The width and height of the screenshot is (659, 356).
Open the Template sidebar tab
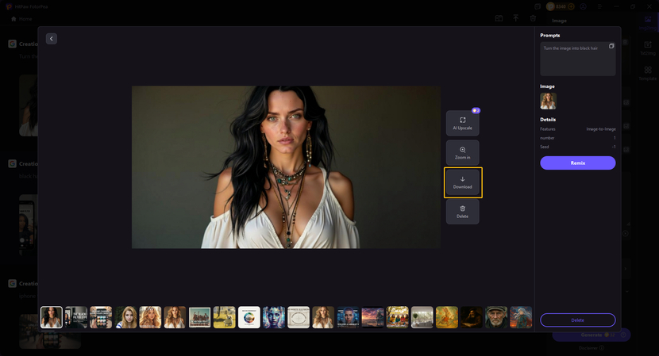[x=648, y=74]
